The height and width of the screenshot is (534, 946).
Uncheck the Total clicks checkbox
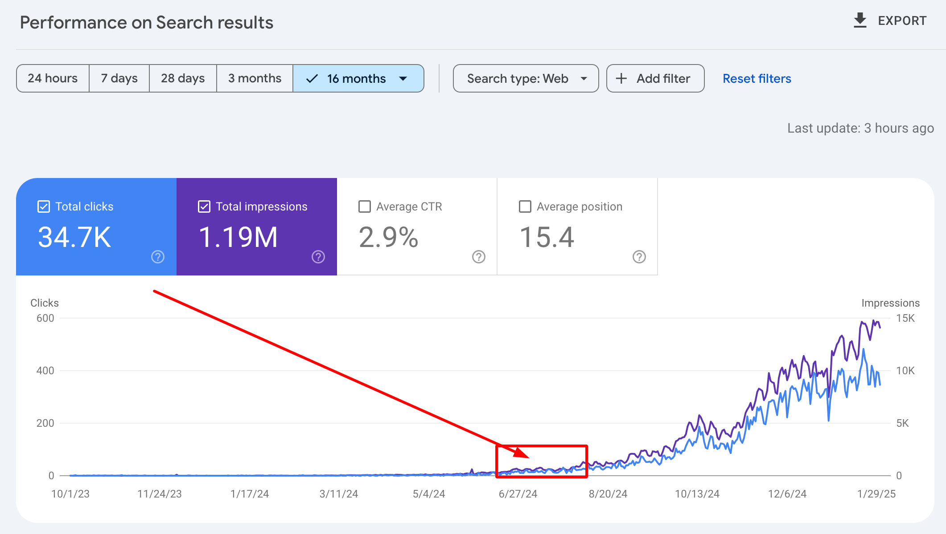(43, 206)
